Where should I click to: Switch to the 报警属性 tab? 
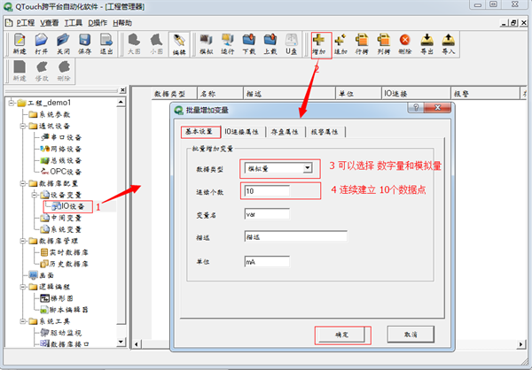[326, 132]
